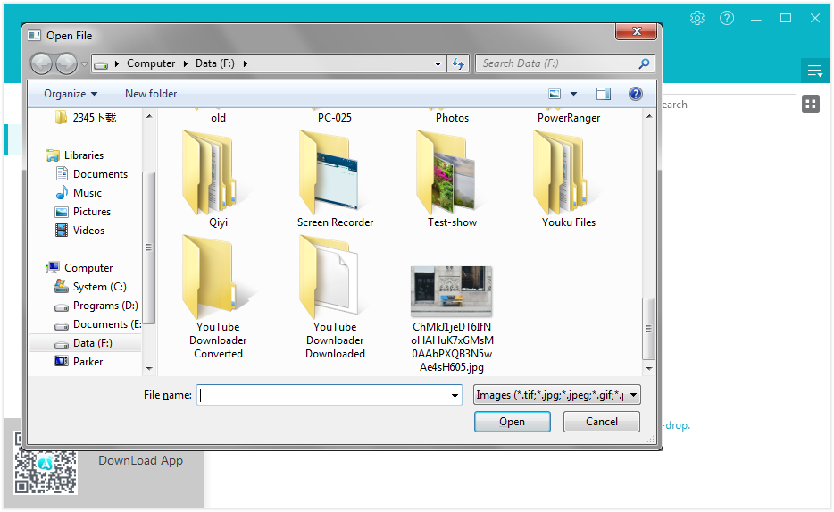Click Computer in the breadcrumb path
The width and height of the screenshot is (834, 512).
tap(151, 63)
